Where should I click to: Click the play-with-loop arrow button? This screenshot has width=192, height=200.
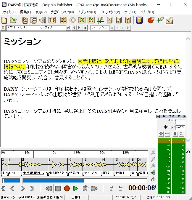click(85, 188)
